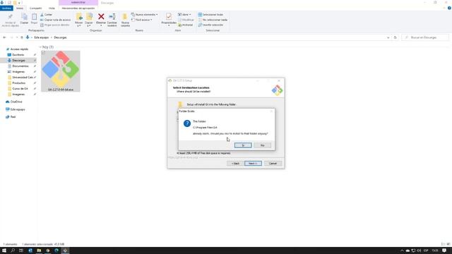The height and width of the screenshot is (254, 452).
Task: Toggle the checkbox on the Git installer file
Action: [43, 53]
